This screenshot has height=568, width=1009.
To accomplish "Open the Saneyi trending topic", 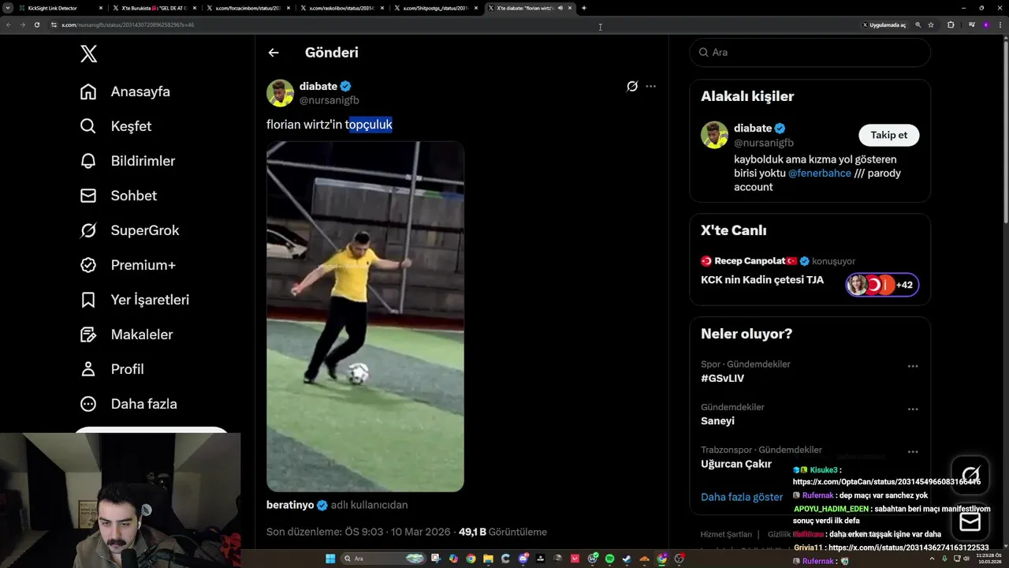I will [717, 421].
